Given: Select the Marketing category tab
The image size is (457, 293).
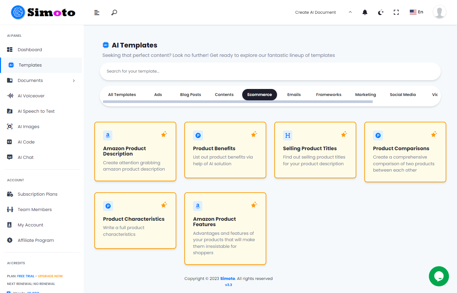Looking at the screenshot, I should coord(366,95).
